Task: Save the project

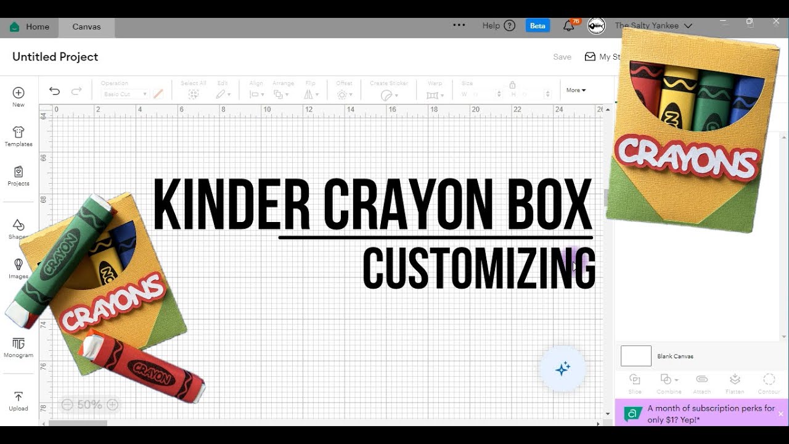Action: pos(562,57)
